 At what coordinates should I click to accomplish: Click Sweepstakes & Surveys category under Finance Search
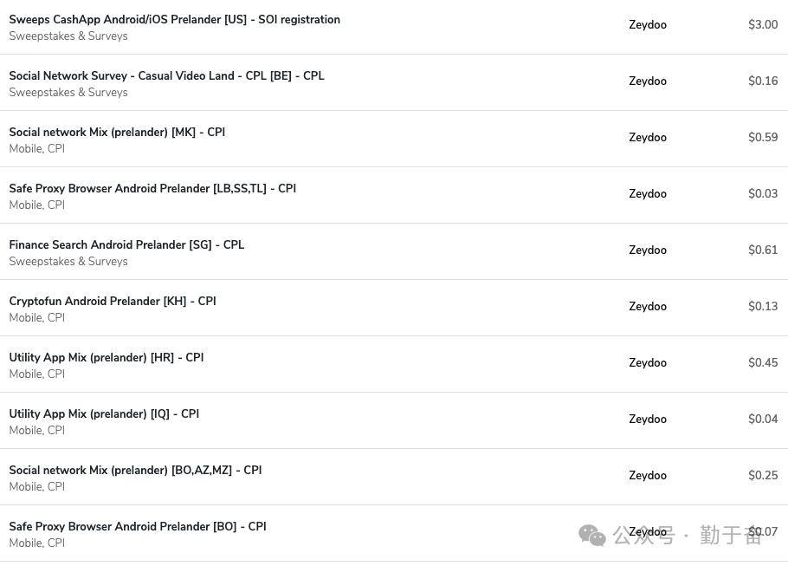(x=68, y=262)
